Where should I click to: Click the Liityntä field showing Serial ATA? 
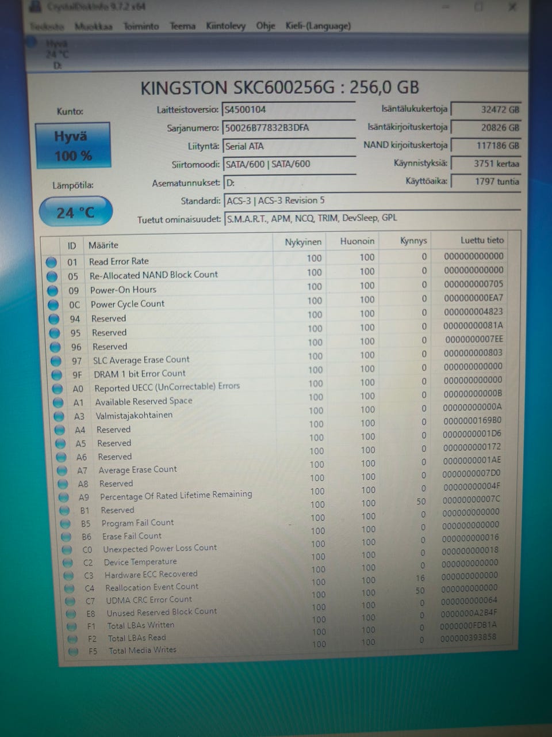[x=289, y=146]
